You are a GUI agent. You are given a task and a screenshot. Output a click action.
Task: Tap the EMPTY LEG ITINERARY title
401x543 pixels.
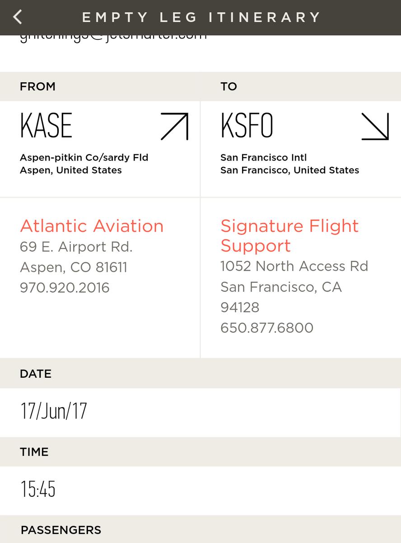point(200,17)
